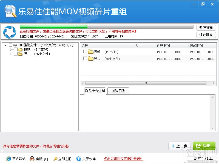Select the 照片 (65个文件) list row

pos(148,59)
